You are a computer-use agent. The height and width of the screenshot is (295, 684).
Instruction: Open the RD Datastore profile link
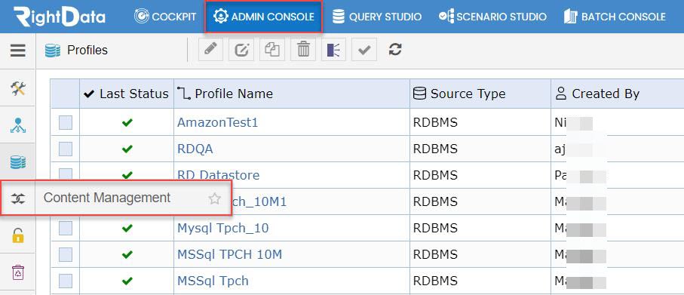218,175
